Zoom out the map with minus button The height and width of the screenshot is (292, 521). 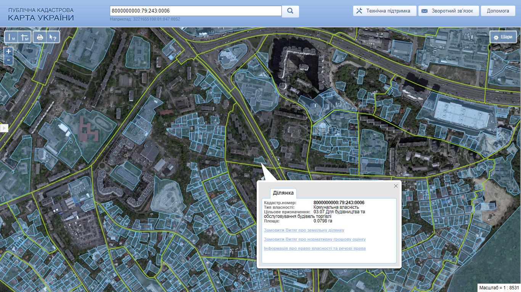coord(8,60)
